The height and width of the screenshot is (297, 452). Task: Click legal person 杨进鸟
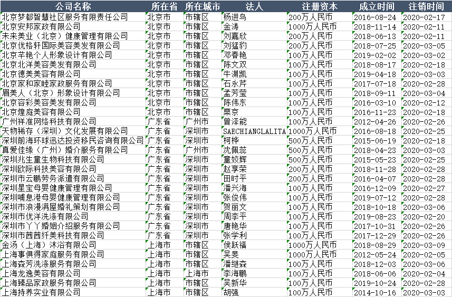pyautogui.click(x=254, y=17)
